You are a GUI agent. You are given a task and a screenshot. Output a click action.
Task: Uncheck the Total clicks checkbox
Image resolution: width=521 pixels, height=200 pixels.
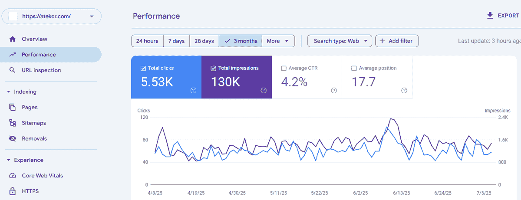[143, 68]
